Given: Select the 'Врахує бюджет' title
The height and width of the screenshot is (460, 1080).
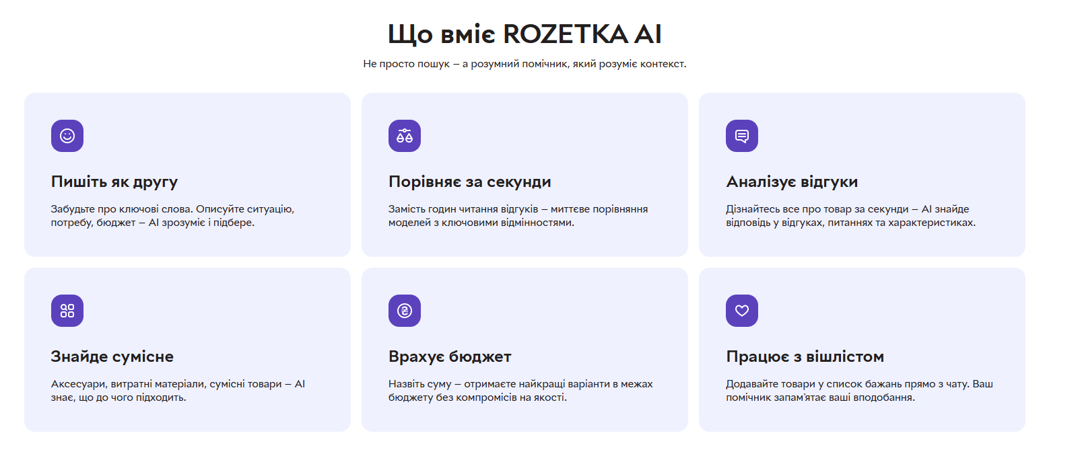Looking at the screenshot, I should click(450, 356).
